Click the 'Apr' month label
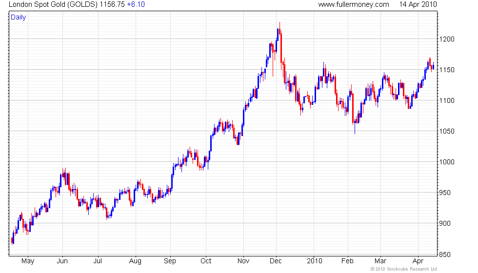 pos(418,261)
